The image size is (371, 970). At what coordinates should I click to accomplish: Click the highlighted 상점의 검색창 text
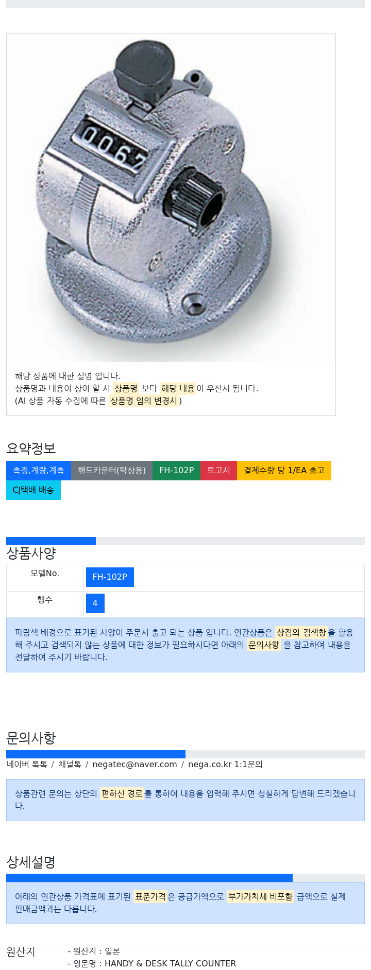tap(301, 633)
